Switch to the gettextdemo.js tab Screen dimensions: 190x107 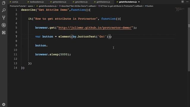click(x=58, y=2)
